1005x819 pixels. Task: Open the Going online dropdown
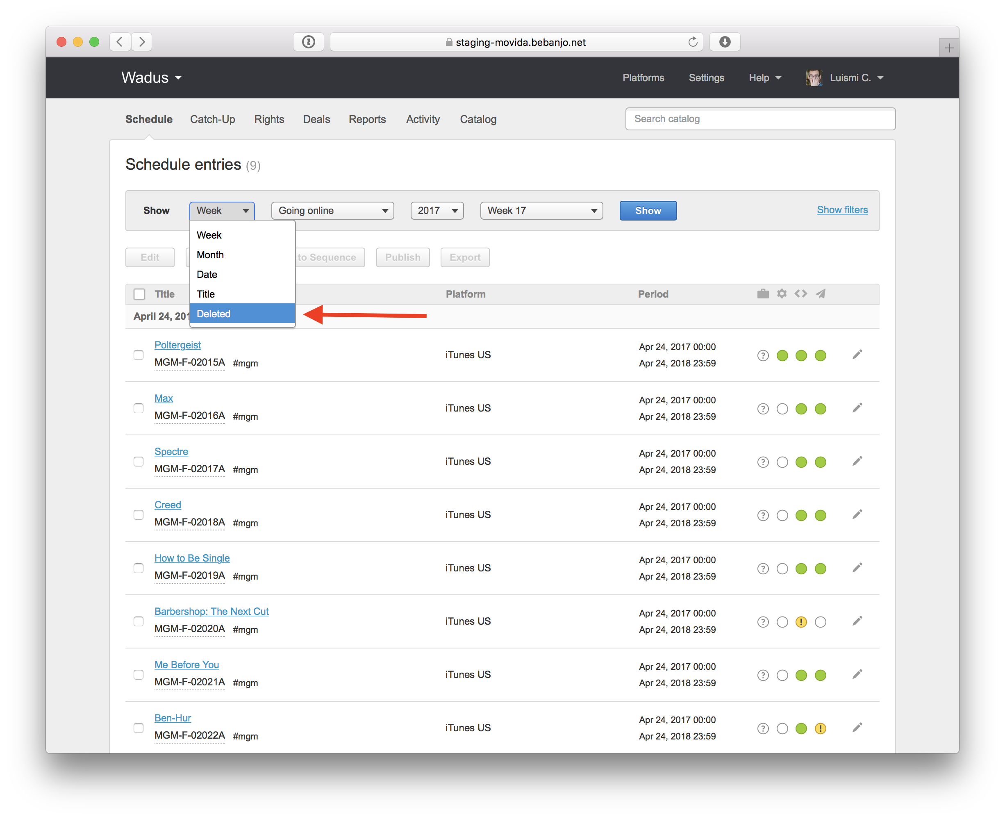(x=332, y=211)
